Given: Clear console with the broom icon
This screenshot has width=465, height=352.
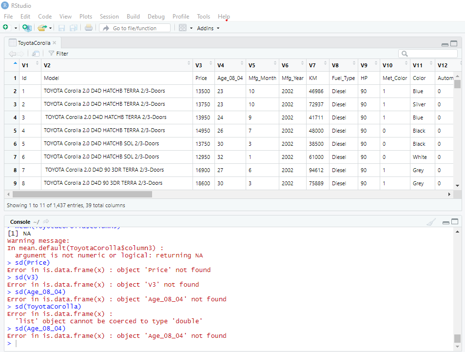Looking at the screenshot, I should tap(431, 222).
